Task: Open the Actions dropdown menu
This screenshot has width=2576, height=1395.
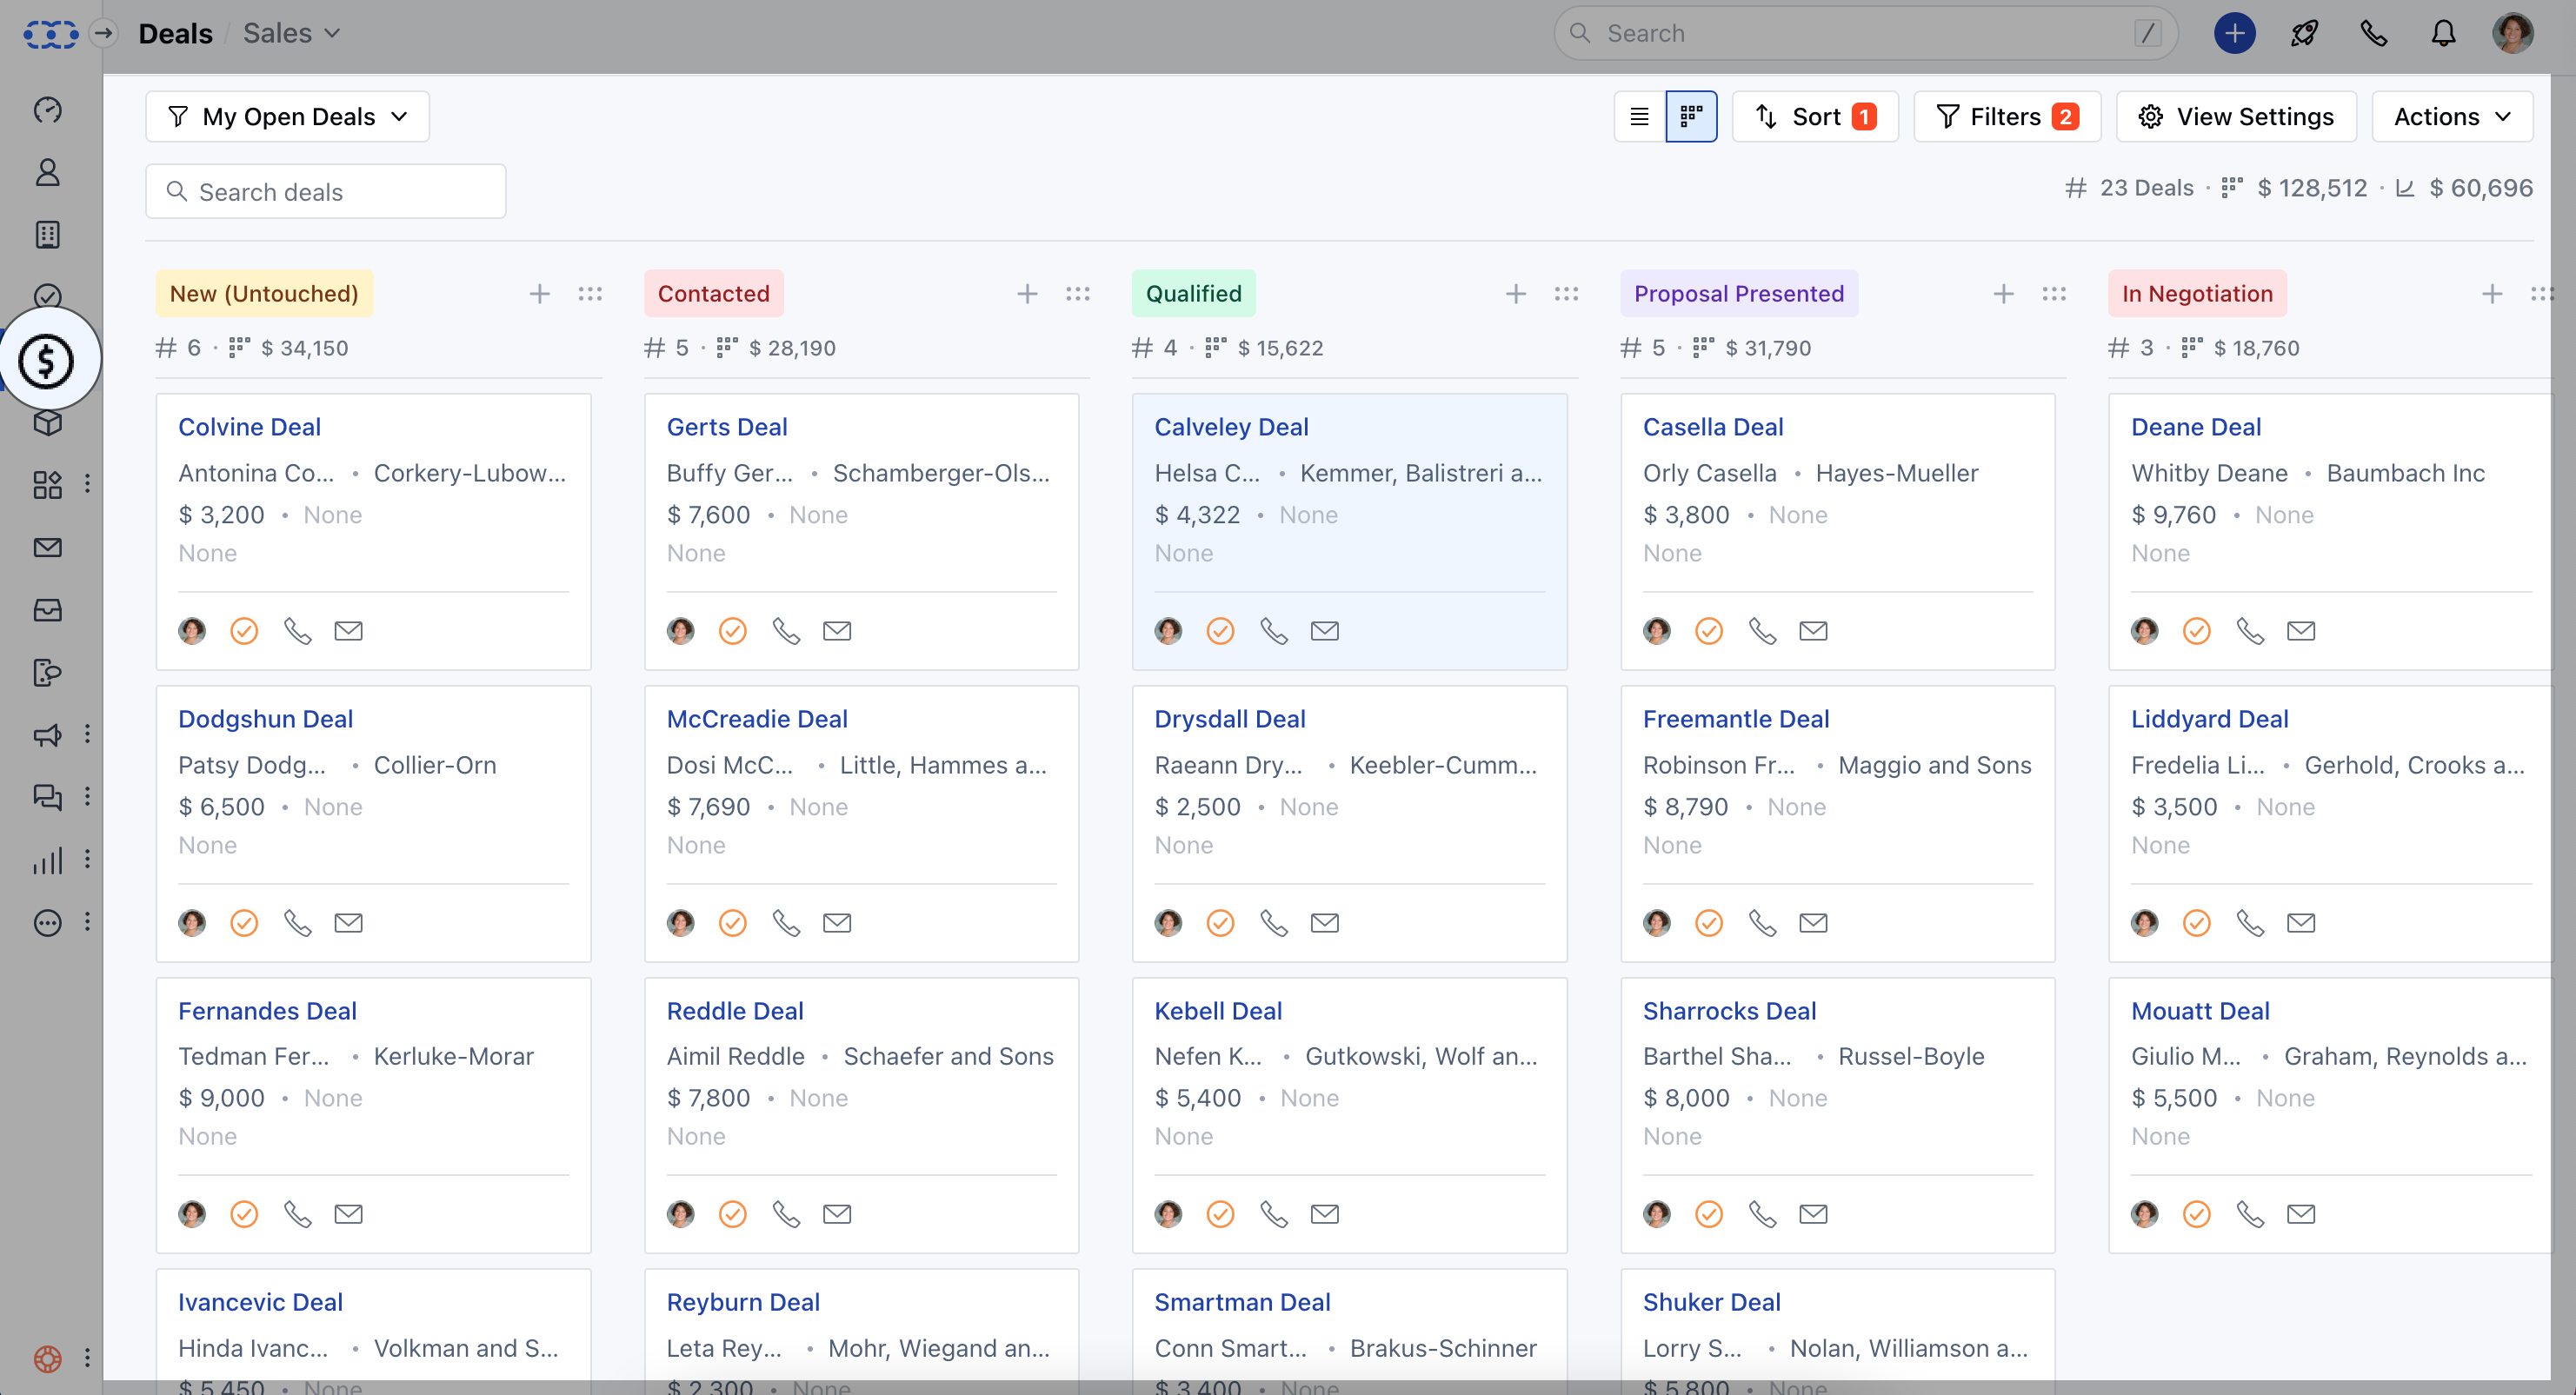Action: tap(2451, 117)
